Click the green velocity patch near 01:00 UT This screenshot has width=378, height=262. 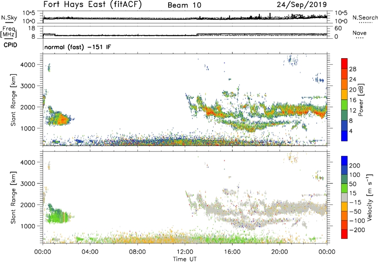click(x=57, y=216)
